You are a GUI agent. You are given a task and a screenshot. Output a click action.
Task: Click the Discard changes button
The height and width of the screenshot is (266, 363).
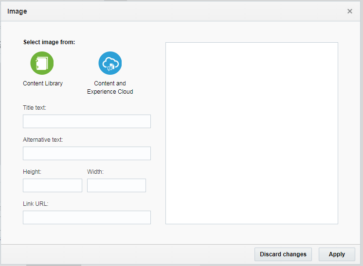coord(283,254)
